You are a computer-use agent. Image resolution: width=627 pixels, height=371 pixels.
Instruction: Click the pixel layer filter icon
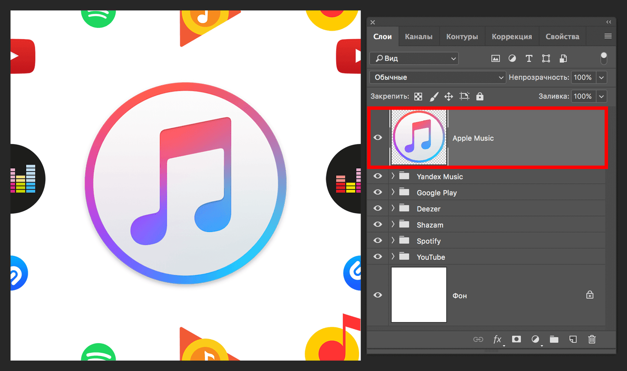(495, 58)
